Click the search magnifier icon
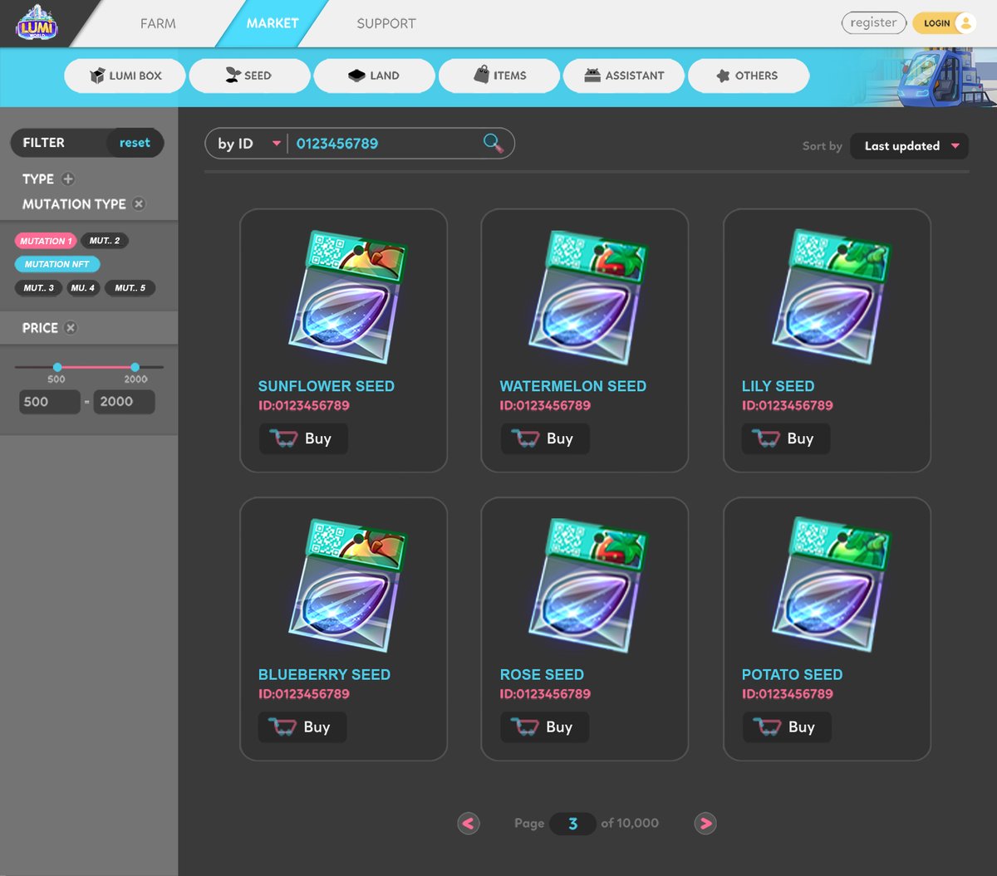 pyautogui.click(x=494, y=144)
